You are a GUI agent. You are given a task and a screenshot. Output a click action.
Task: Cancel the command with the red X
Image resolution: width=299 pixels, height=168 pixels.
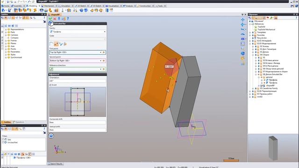point(55,19)
